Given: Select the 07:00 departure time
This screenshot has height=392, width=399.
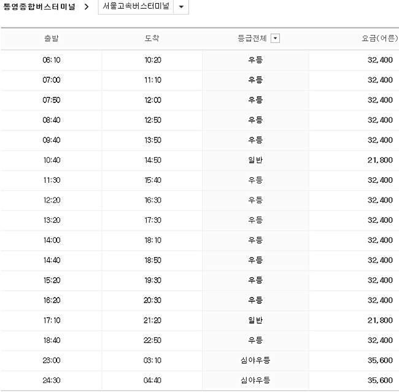Looking at the screenshot, I should click(52, 80).
